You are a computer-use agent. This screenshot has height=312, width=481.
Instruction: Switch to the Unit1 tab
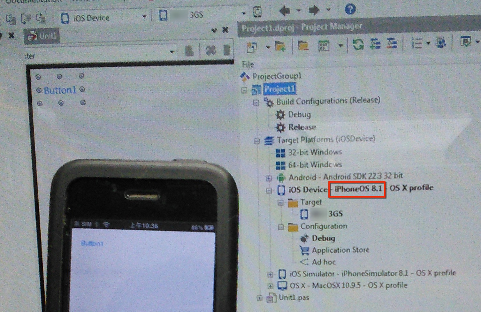42,36
